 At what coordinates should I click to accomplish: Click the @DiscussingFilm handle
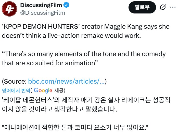pos(43,12)
